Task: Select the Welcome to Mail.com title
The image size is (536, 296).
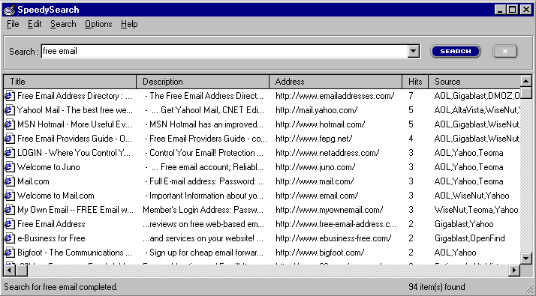Action: click(x=56, y=196)
